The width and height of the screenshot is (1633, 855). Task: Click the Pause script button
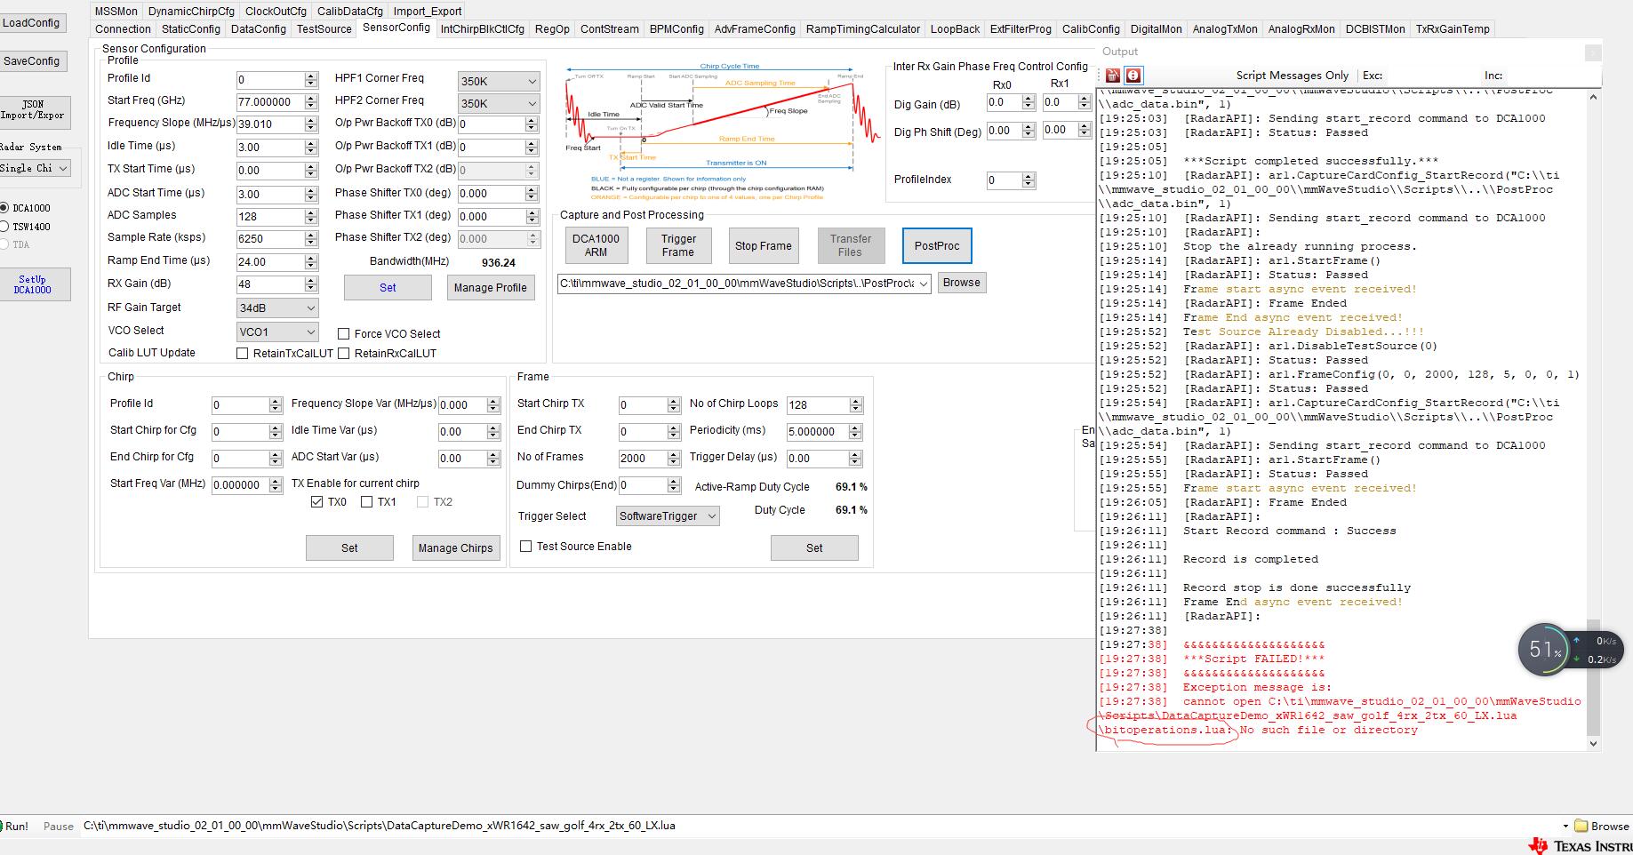59,827
